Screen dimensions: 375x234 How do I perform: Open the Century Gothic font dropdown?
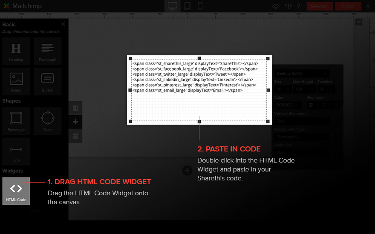301,74
